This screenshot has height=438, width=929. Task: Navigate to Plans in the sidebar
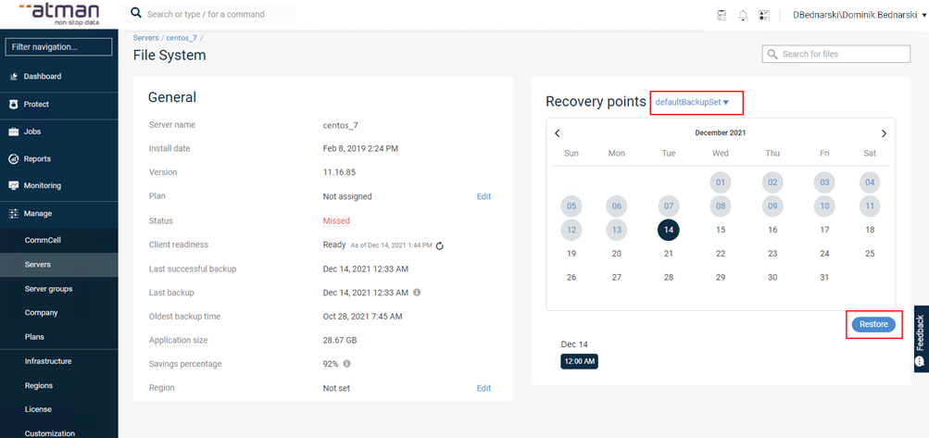click(x=34, y=337)
